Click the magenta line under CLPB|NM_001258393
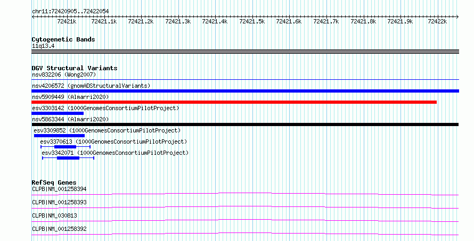Screen dimensions: 474x241 pos(245,207)
